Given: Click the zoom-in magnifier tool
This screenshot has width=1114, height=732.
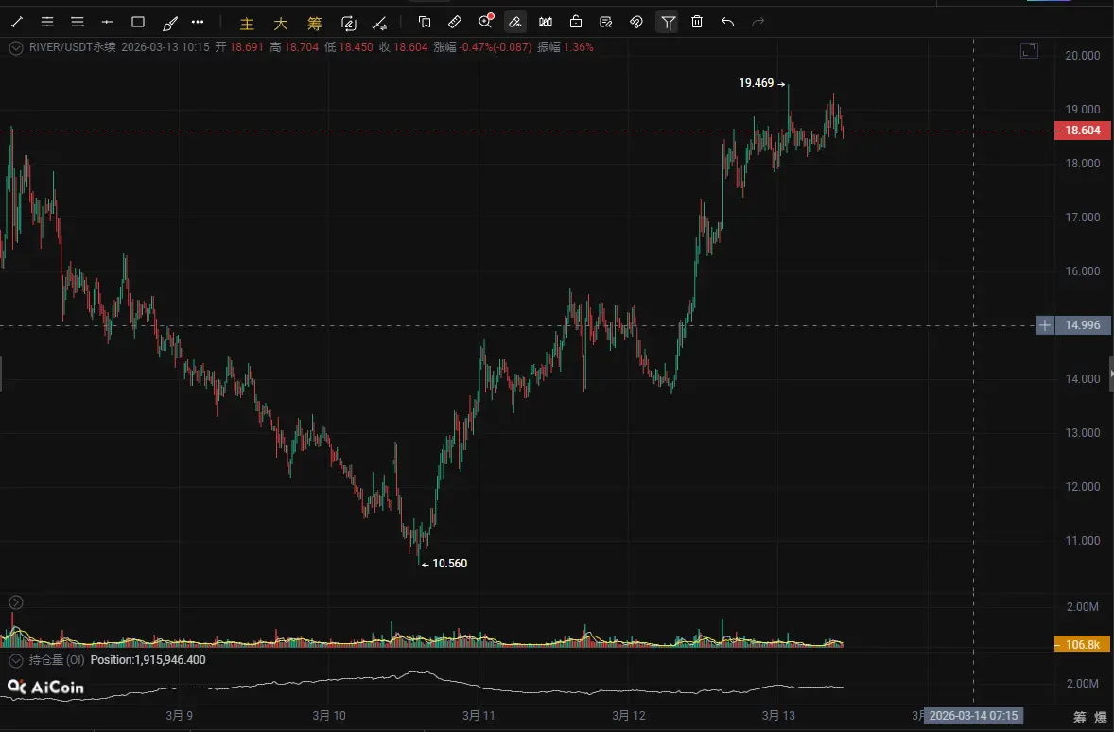Looking at the screenshot, I should tap(485, 22).
